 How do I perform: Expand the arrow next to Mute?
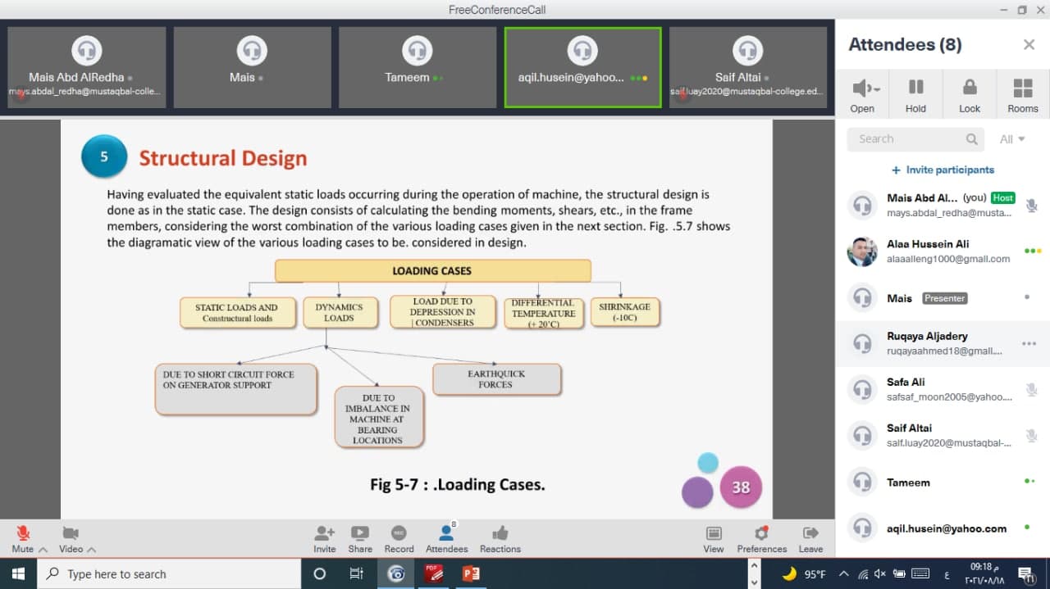(43, 550)
